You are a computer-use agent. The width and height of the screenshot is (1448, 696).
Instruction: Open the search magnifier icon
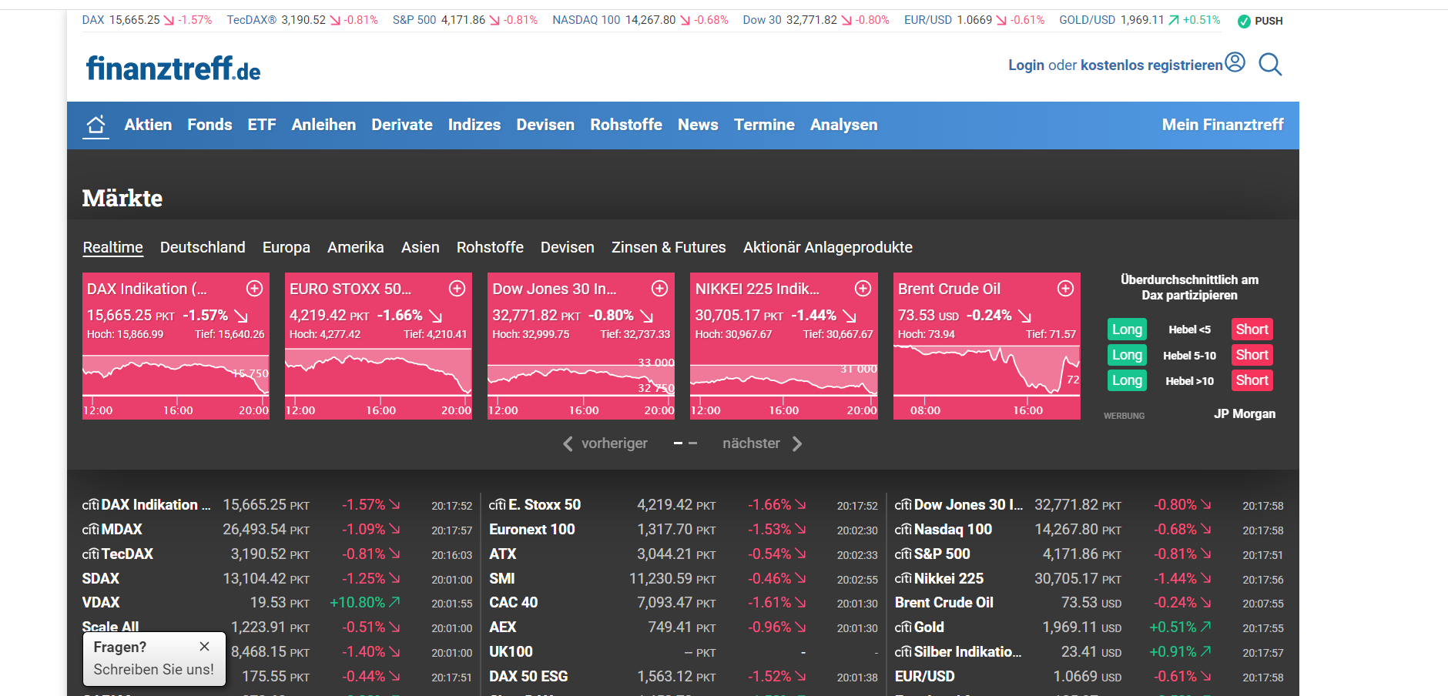tap(1270, 64)
